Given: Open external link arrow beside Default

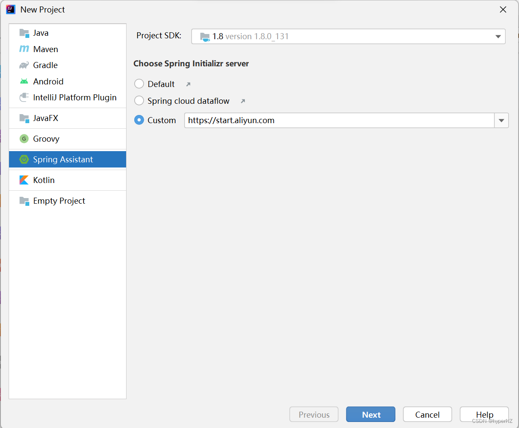Looking at the screenshot, I should (x=188, y=84).
